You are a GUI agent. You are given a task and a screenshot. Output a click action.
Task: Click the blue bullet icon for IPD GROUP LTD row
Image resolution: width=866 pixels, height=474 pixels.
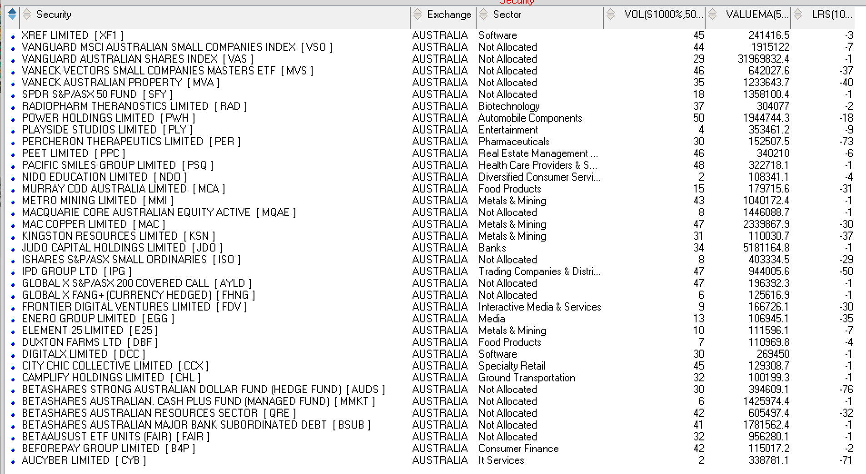[13, 273]
